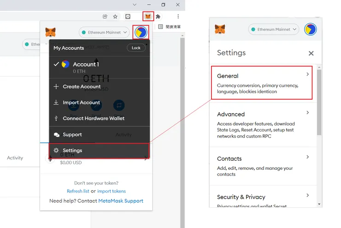Click the Settings scrollbar up arrow

[319, 67]
